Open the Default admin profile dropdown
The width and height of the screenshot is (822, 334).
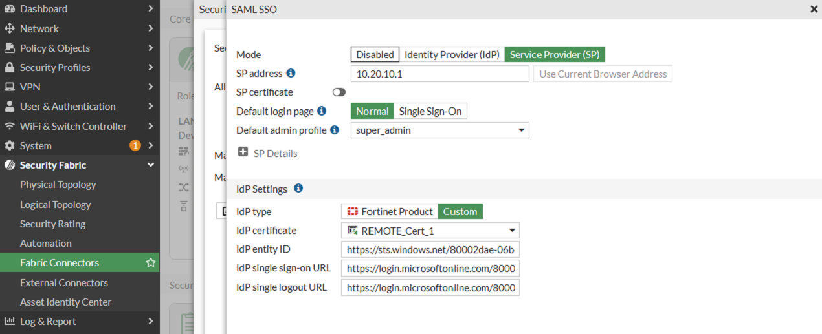(x=440, y=130)
